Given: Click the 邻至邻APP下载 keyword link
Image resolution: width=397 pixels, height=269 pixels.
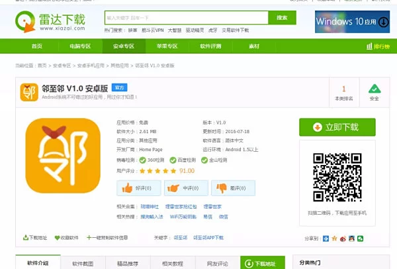Looking at the screenshot, I should point(208,238).
